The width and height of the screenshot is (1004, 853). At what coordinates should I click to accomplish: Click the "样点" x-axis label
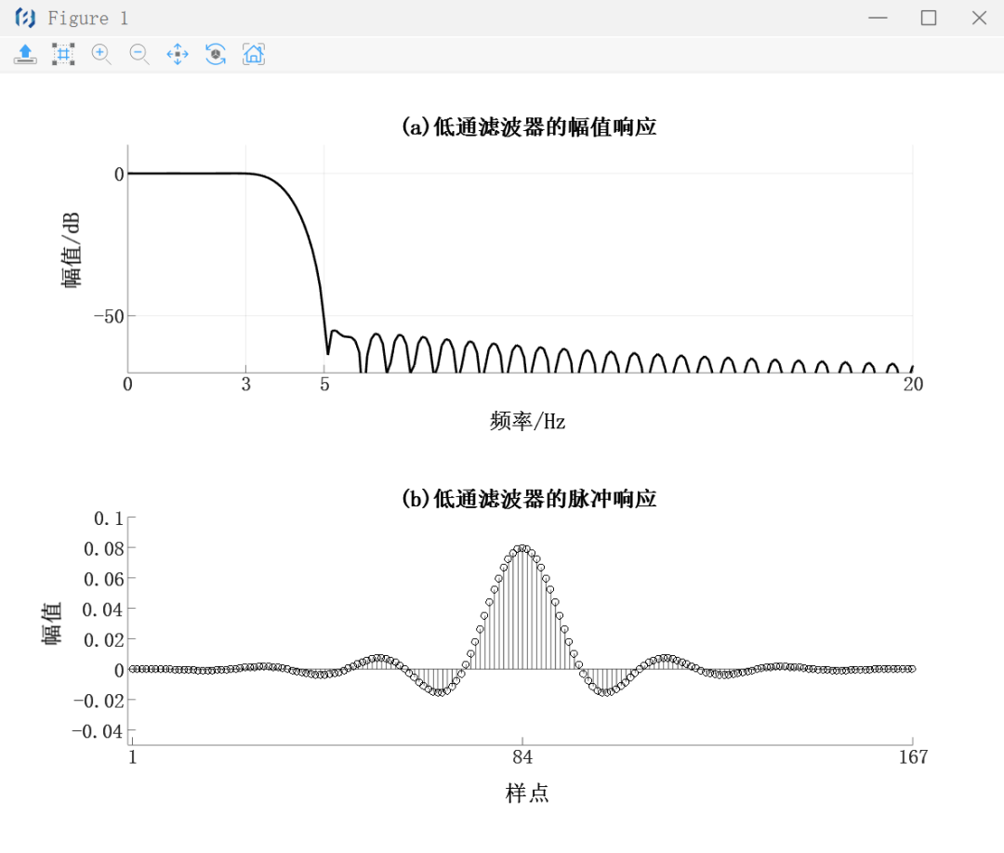527,793
